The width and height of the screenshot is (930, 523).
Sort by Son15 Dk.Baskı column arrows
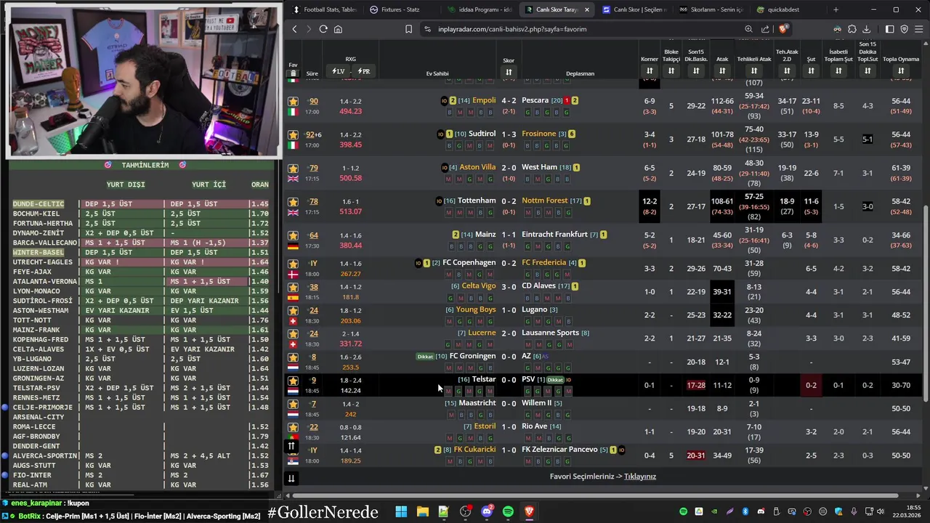[696, 70]
